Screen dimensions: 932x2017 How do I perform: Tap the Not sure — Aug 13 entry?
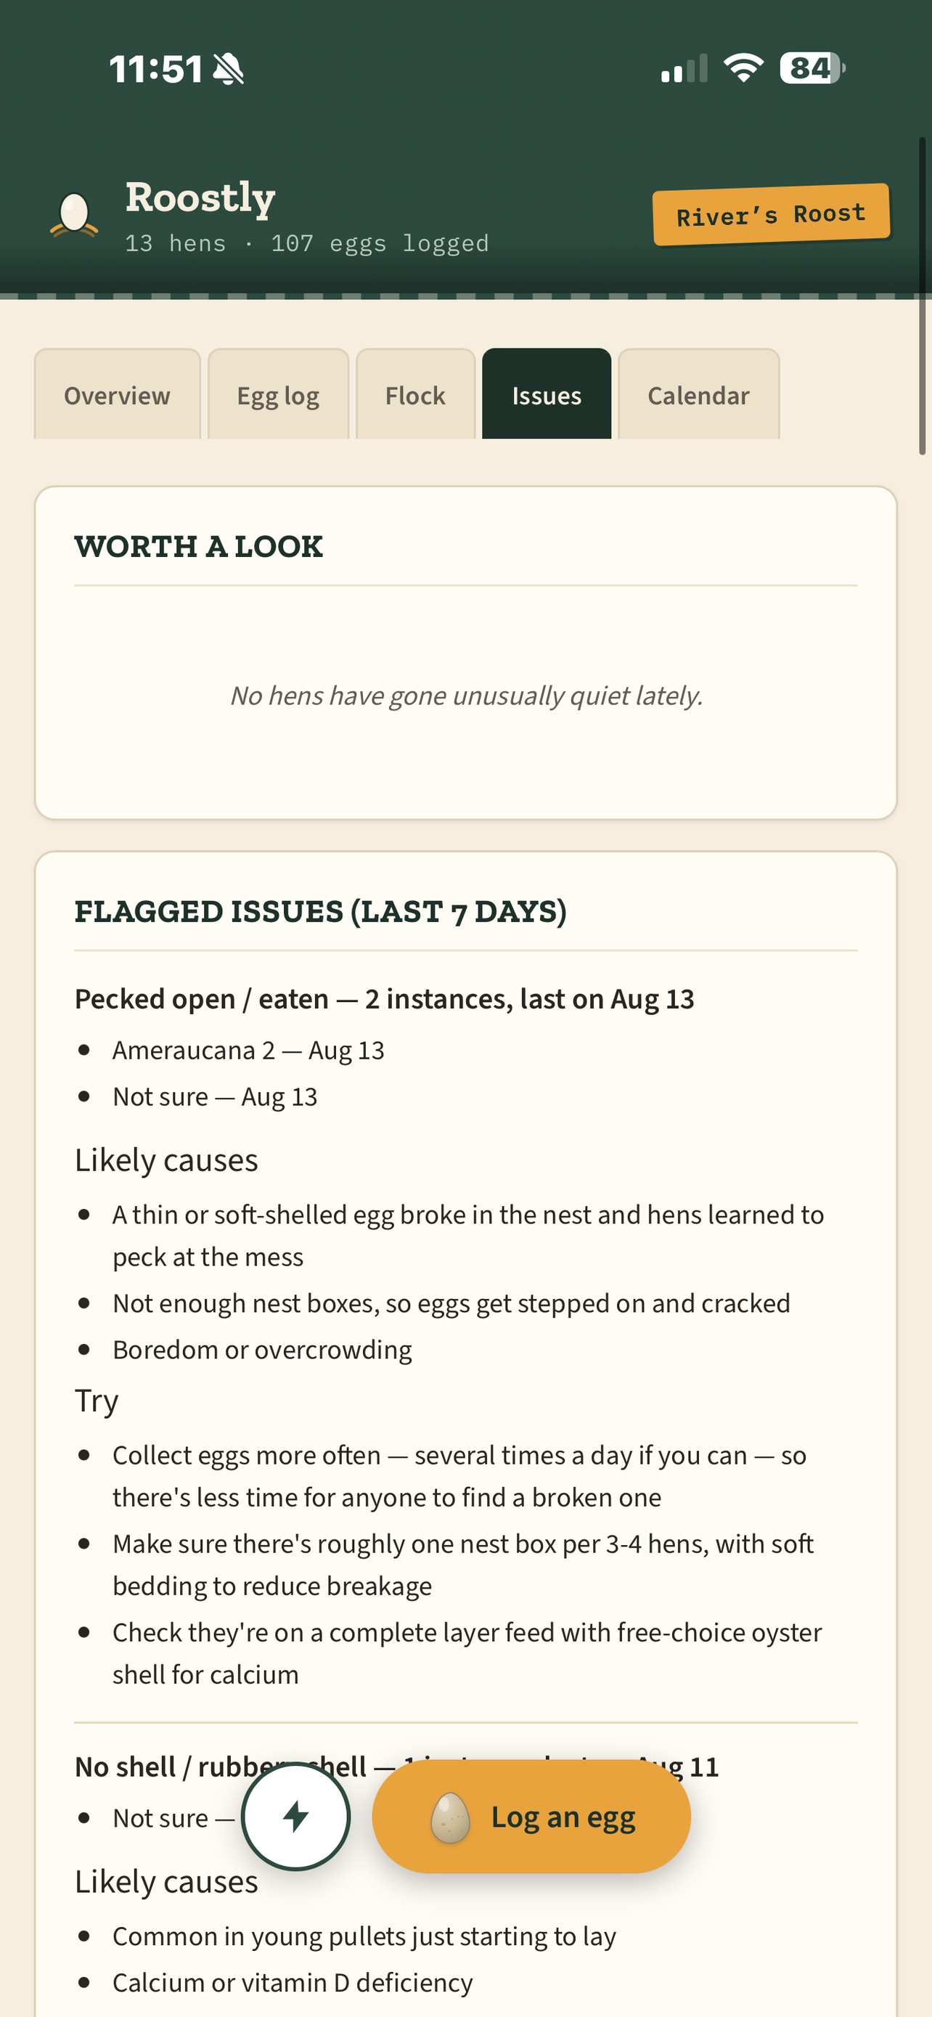point(215,1096)
